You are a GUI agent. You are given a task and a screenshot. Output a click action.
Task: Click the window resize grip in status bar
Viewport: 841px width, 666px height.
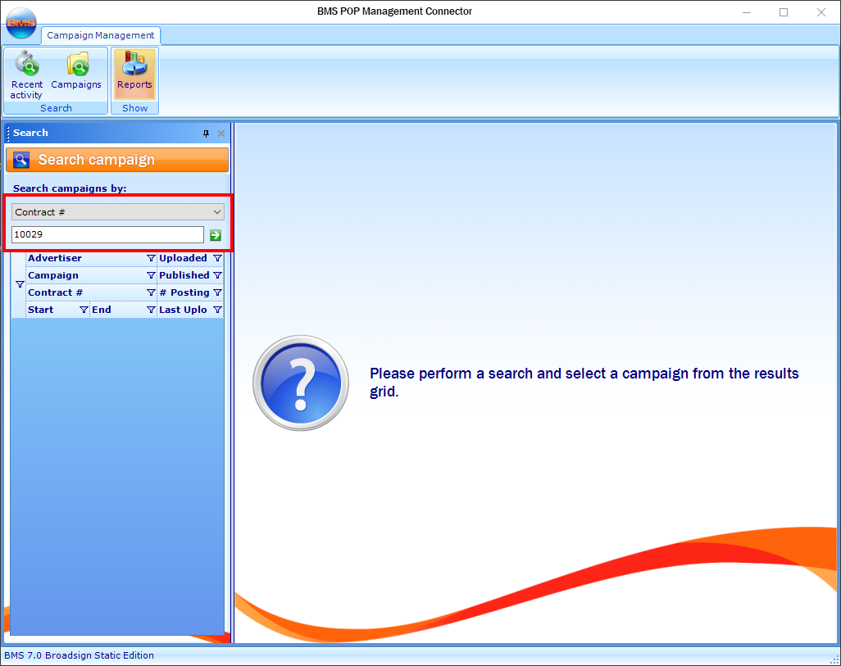834,659
